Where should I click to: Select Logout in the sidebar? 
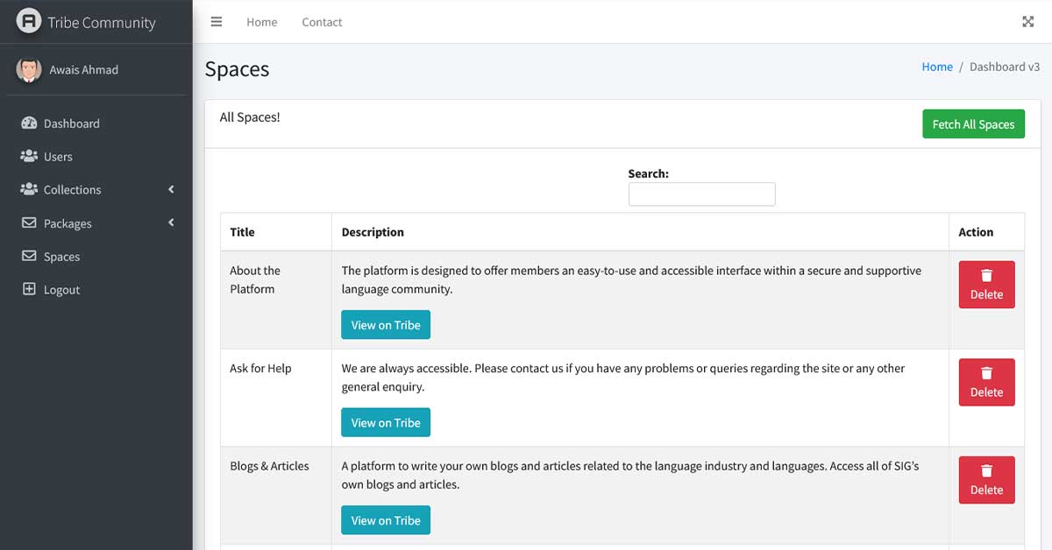(x=96, y=290)
